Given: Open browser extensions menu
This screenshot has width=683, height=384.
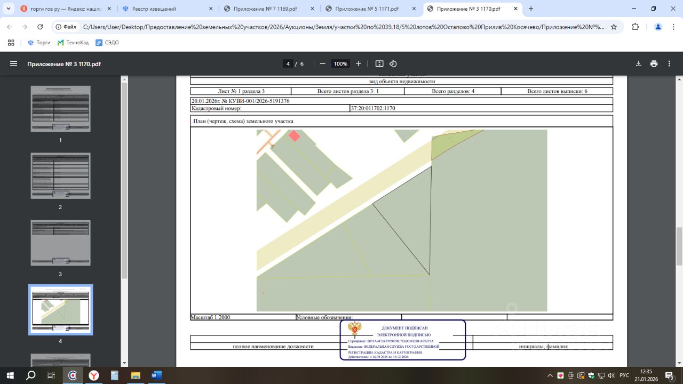Looking at the screenshot, I should coord(636,27).
